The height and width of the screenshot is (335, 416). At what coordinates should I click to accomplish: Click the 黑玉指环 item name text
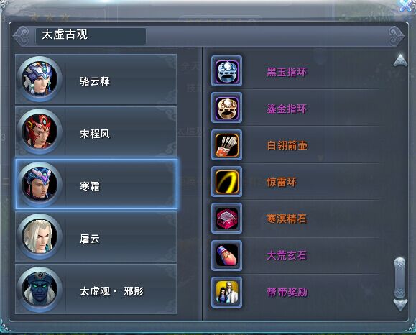click(x=287, y=72)
